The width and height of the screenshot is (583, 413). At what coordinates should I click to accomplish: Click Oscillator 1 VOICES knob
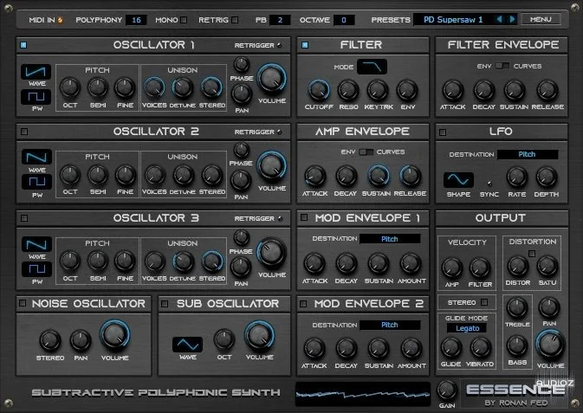point(154,87)
